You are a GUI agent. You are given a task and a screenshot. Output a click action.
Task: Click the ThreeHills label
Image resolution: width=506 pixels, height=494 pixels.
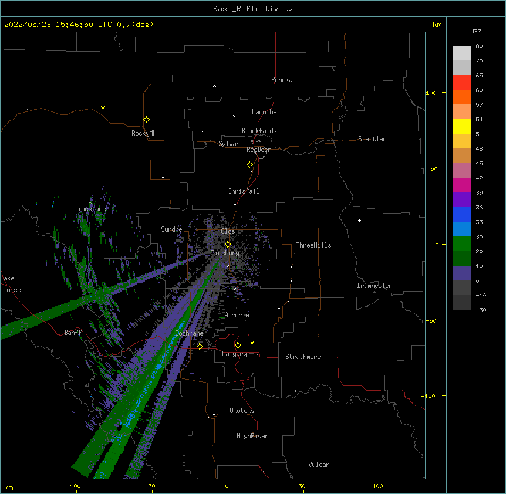click(x=313, y=245)
